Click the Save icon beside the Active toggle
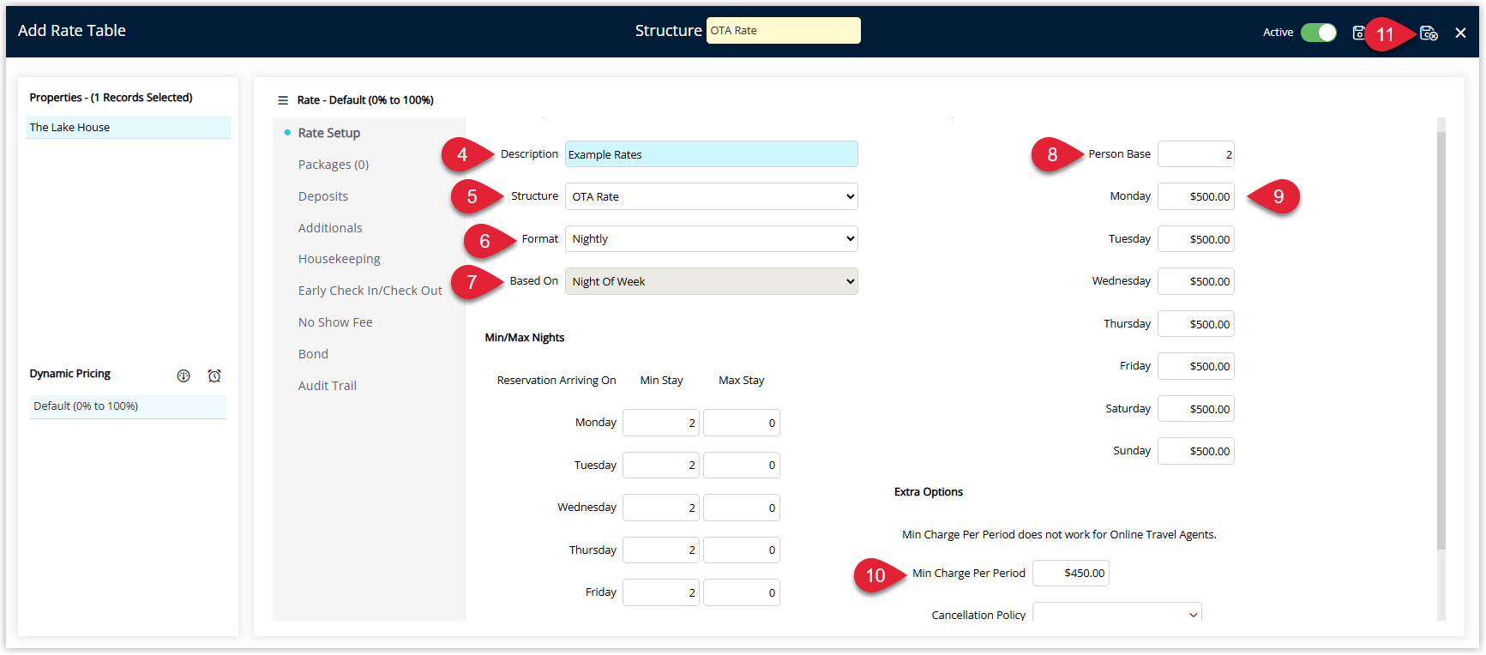 [1359, 33]
